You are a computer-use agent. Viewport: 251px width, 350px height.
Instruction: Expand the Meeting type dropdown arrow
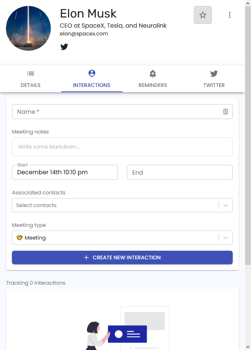[x=226, y=238]
